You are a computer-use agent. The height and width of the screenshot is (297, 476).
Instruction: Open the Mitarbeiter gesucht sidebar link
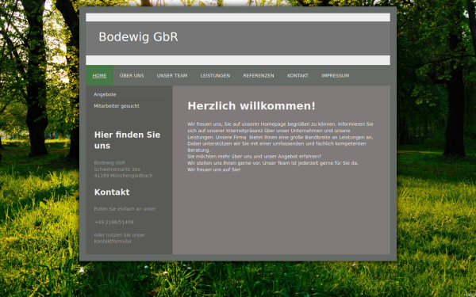coord(117,106)
